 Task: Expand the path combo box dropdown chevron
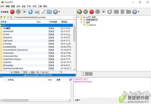click(74, 17)
